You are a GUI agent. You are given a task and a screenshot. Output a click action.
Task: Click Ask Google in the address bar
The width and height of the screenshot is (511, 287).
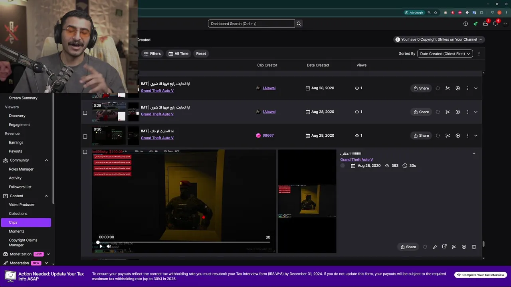click(414, 12)
